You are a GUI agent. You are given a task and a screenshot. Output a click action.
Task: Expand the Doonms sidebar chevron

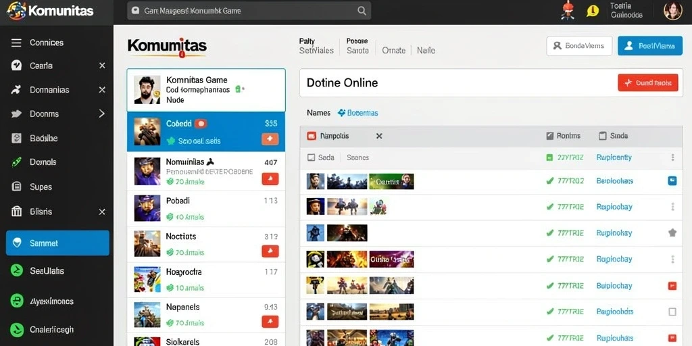[102, 114]
